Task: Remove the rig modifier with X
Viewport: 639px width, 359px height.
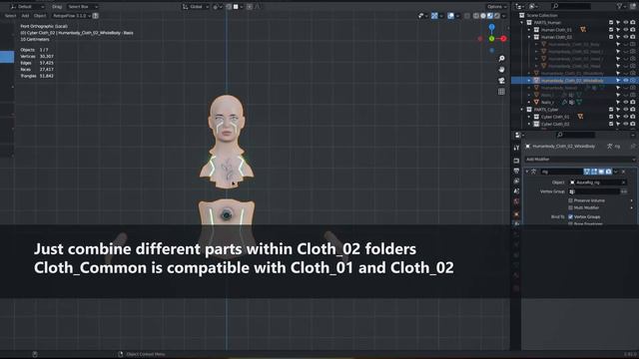Action: tap(623, 172)
